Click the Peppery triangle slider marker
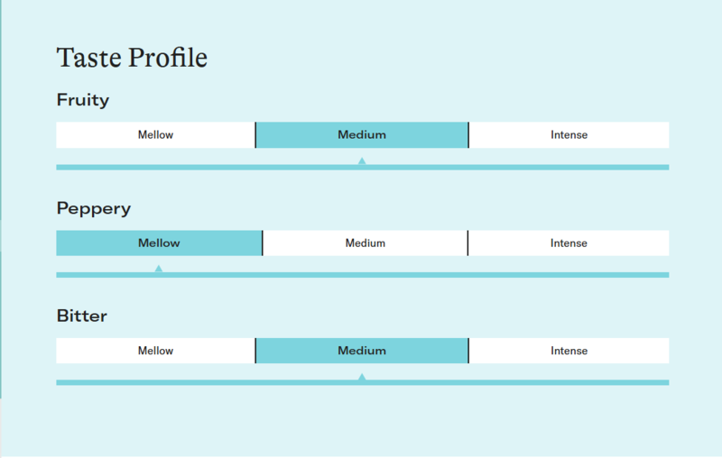722x458 pixels. click(159, 269)
